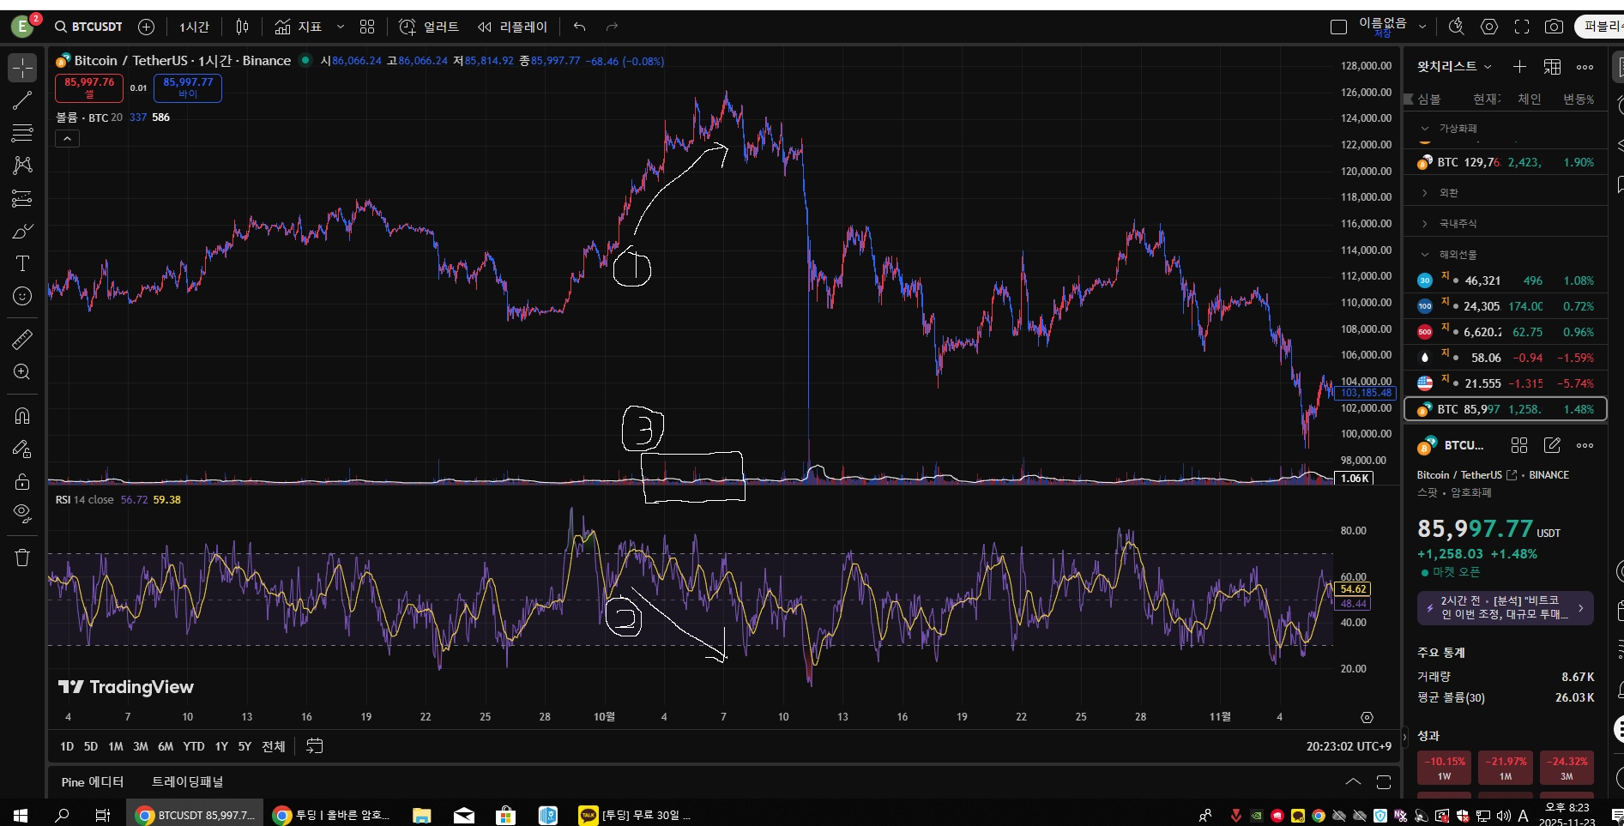Click the 퍼블리쉬 publish button
1624x826 pixels.
pos(1601,27)
